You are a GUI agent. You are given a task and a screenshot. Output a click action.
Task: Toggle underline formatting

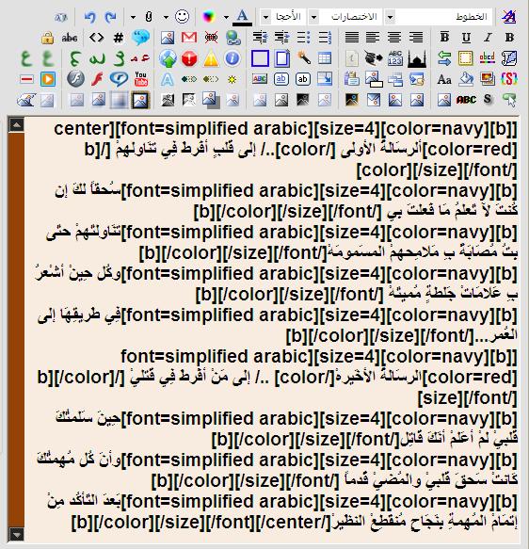(466, 38)
